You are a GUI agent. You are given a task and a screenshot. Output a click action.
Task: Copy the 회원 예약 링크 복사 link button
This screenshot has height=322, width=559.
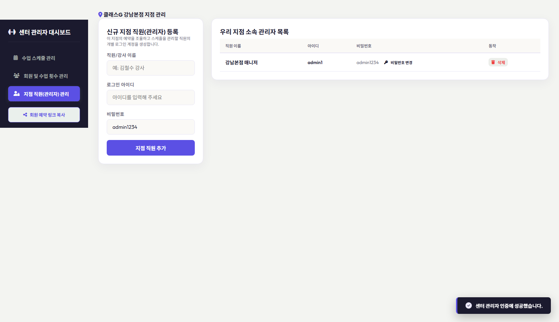(x=44, y=115)
